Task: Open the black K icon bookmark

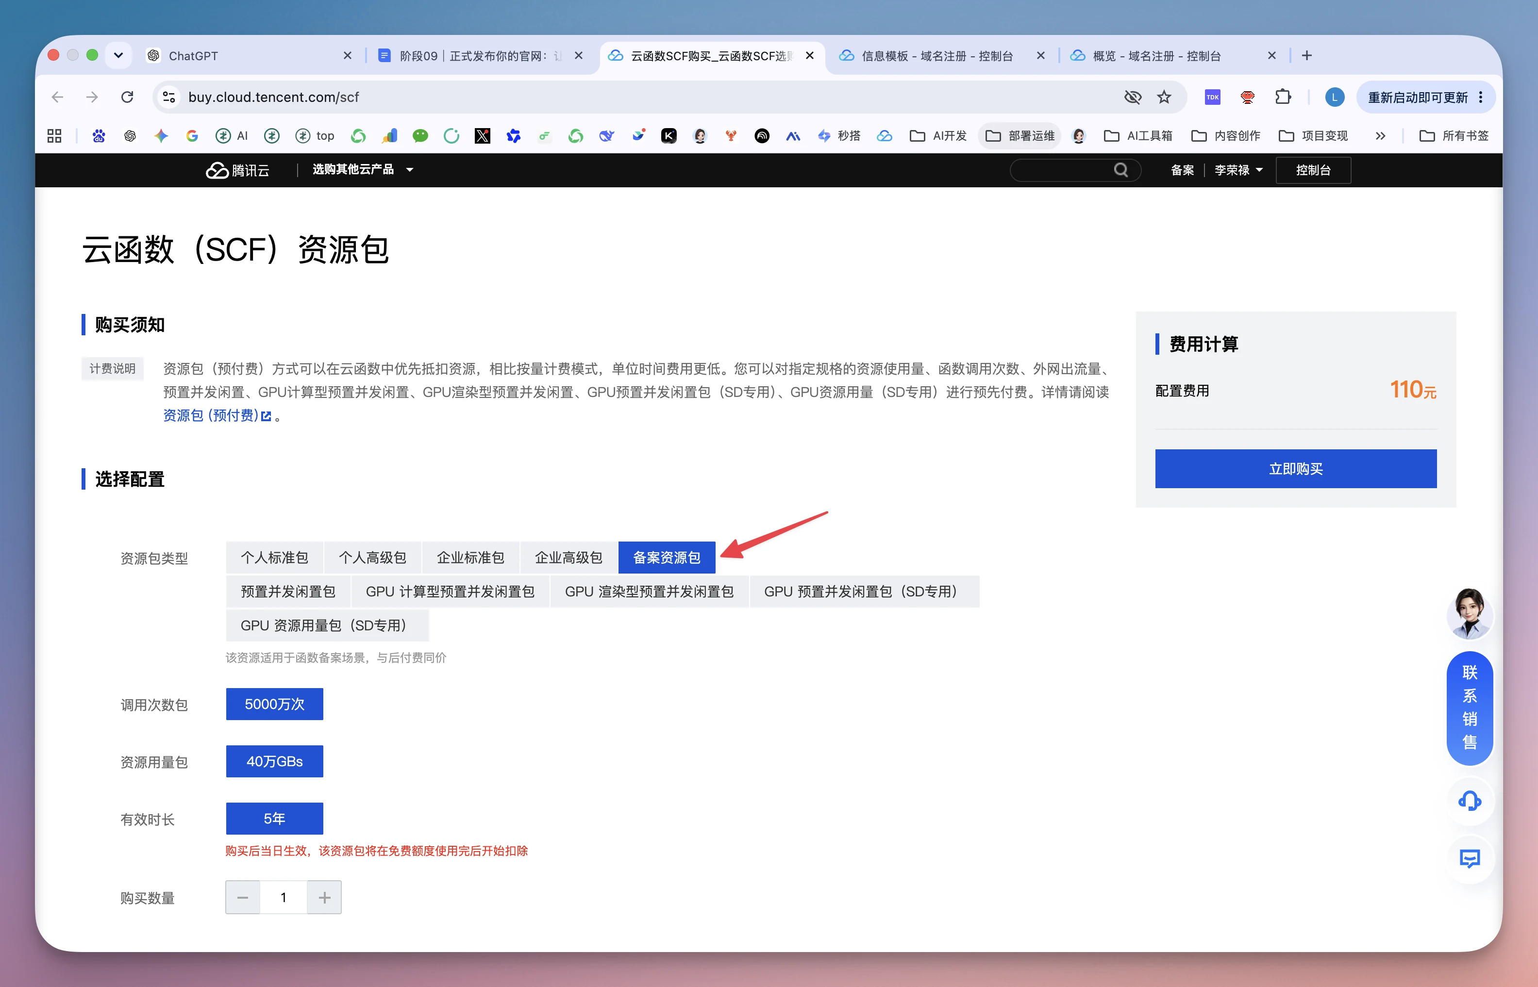Action: [x=669, y=136]
